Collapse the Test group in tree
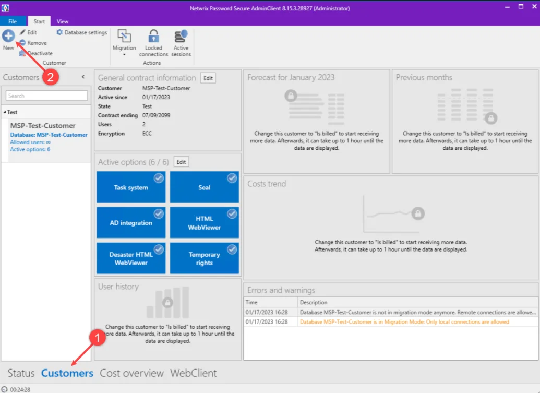The image size is (540, 393). (5, 112)
